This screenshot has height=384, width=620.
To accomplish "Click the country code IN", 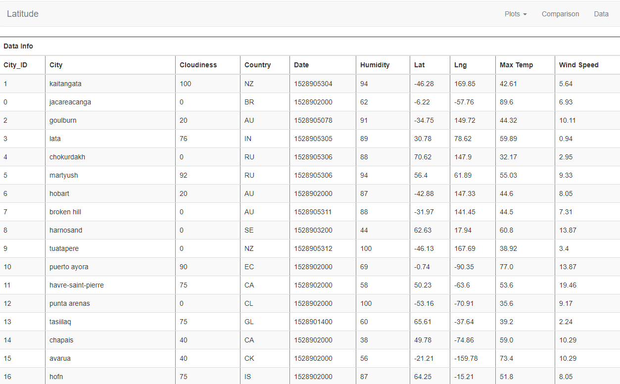I will tap(248, 139).
